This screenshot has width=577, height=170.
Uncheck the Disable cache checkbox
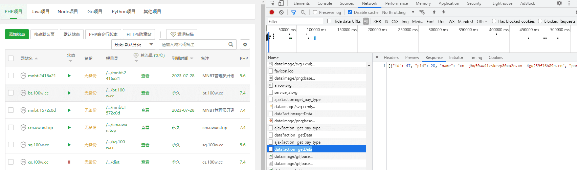click(x=350, y=12)
